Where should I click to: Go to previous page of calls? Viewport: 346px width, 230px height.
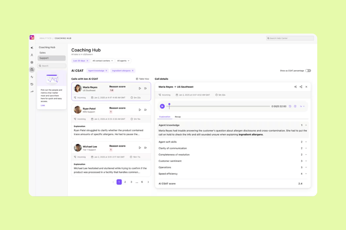pyautogui.click(x=113, y=182)
